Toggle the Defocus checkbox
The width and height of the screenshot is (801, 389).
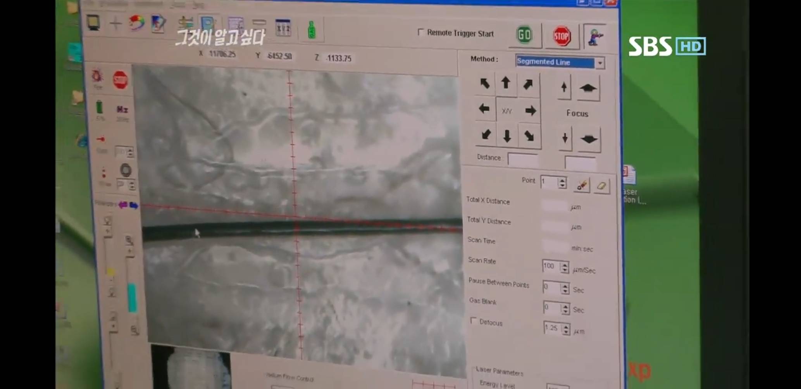[x=474, y=321]
